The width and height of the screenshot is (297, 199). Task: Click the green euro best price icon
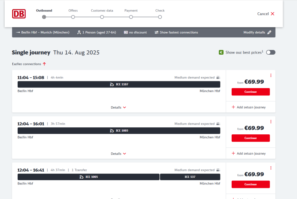221,52
